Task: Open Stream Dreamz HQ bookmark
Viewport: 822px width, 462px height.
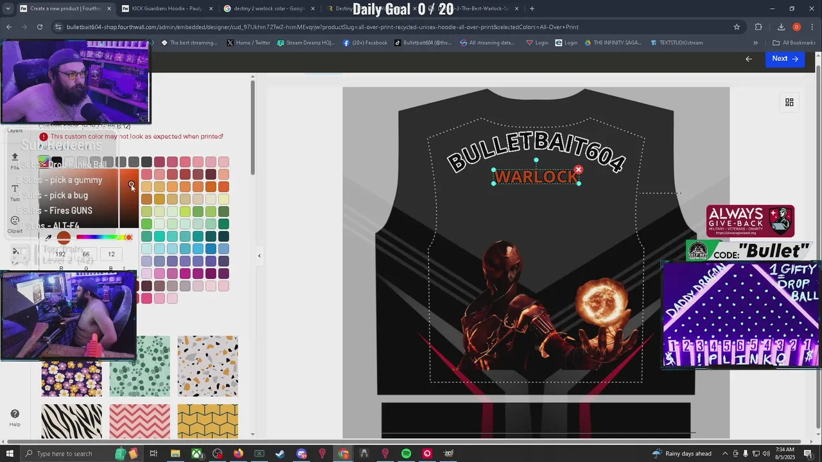Action: point(306,43)
